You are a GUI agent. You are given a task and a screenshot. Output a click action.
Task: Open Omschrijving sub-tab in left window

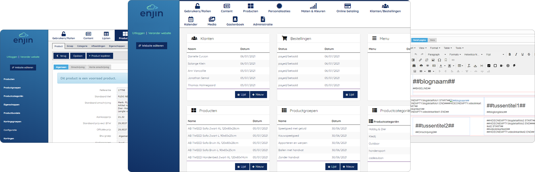(x=78, y=67)
